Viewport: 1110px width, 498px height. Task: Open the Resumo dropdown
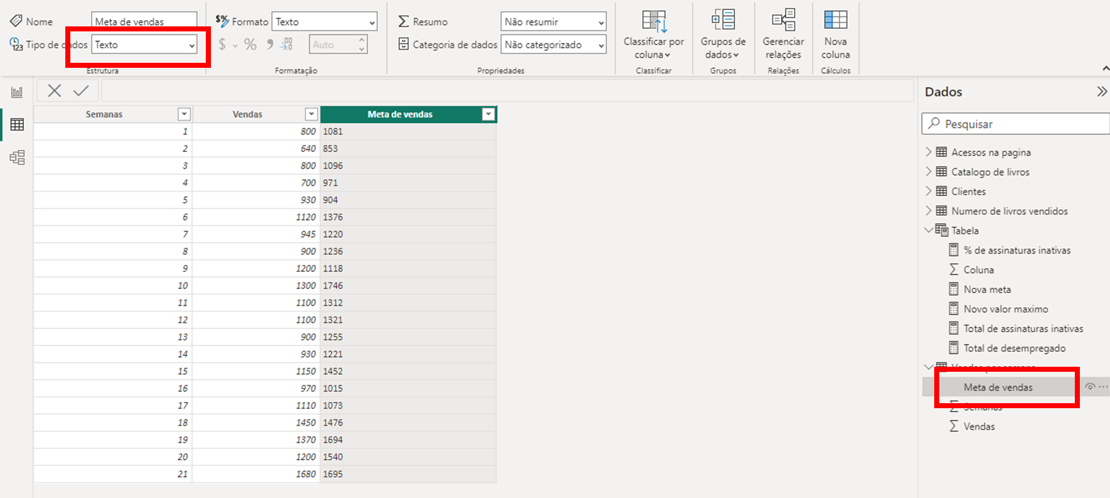554,21
